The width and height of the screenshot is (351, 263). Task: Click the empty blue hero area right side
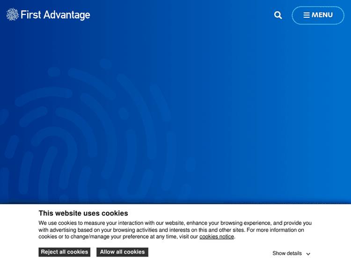pos(281,117)
